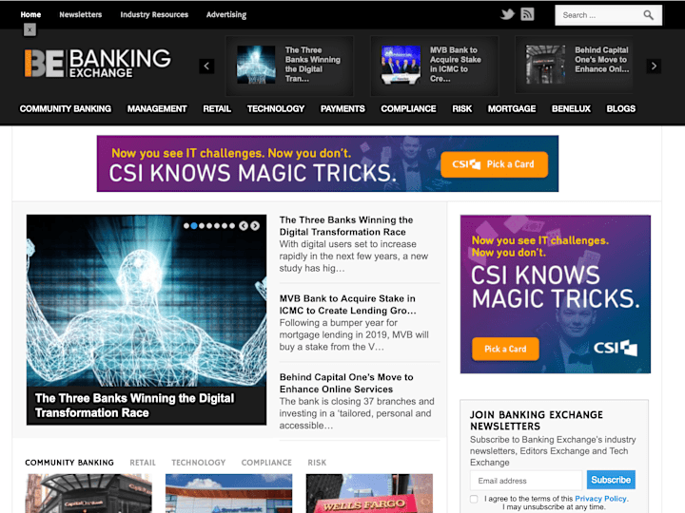Go to next slide in main slideshow
685x513 pixels.
click(255, 225)
